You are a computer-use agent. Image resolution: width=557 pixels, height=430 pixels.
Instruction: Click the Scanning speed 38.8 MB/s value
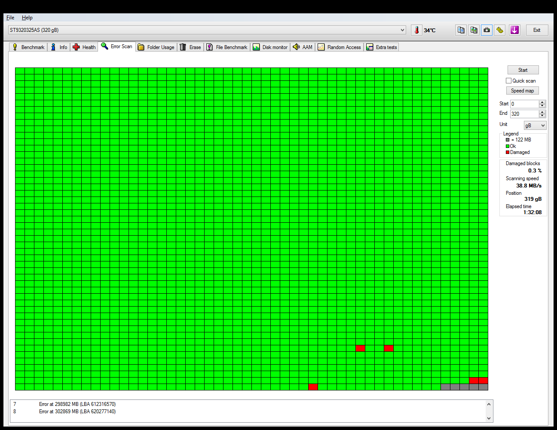click(x=529, y=186)
